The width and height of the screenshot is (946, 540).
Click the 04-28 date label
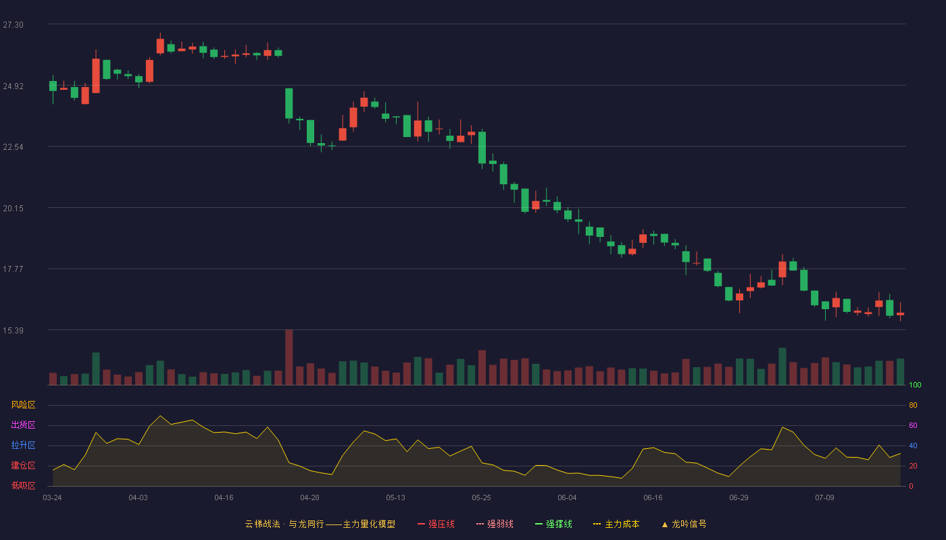309,497
